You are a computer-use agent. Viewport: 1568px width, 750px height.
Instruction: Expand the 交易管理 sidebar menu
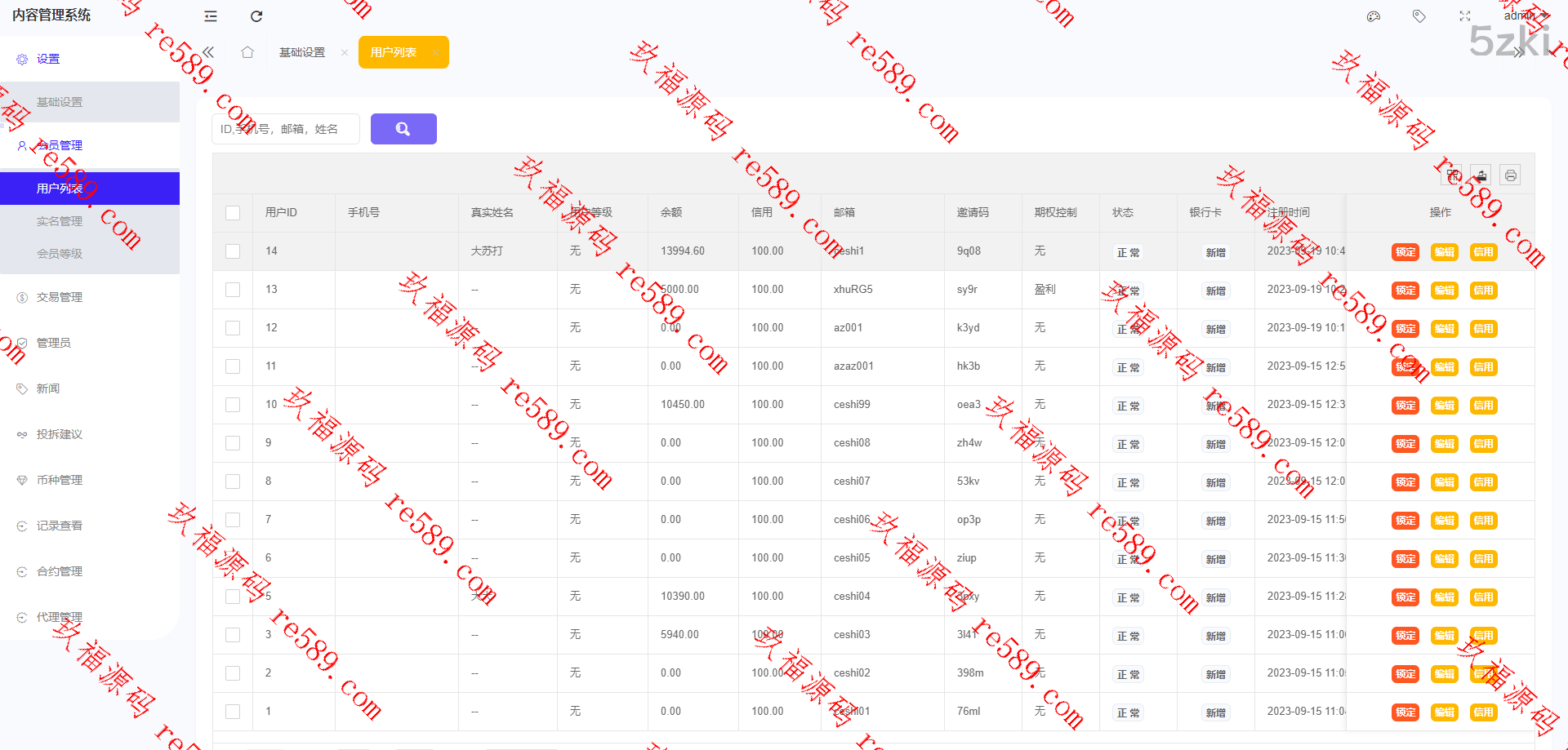pos(60,297)
